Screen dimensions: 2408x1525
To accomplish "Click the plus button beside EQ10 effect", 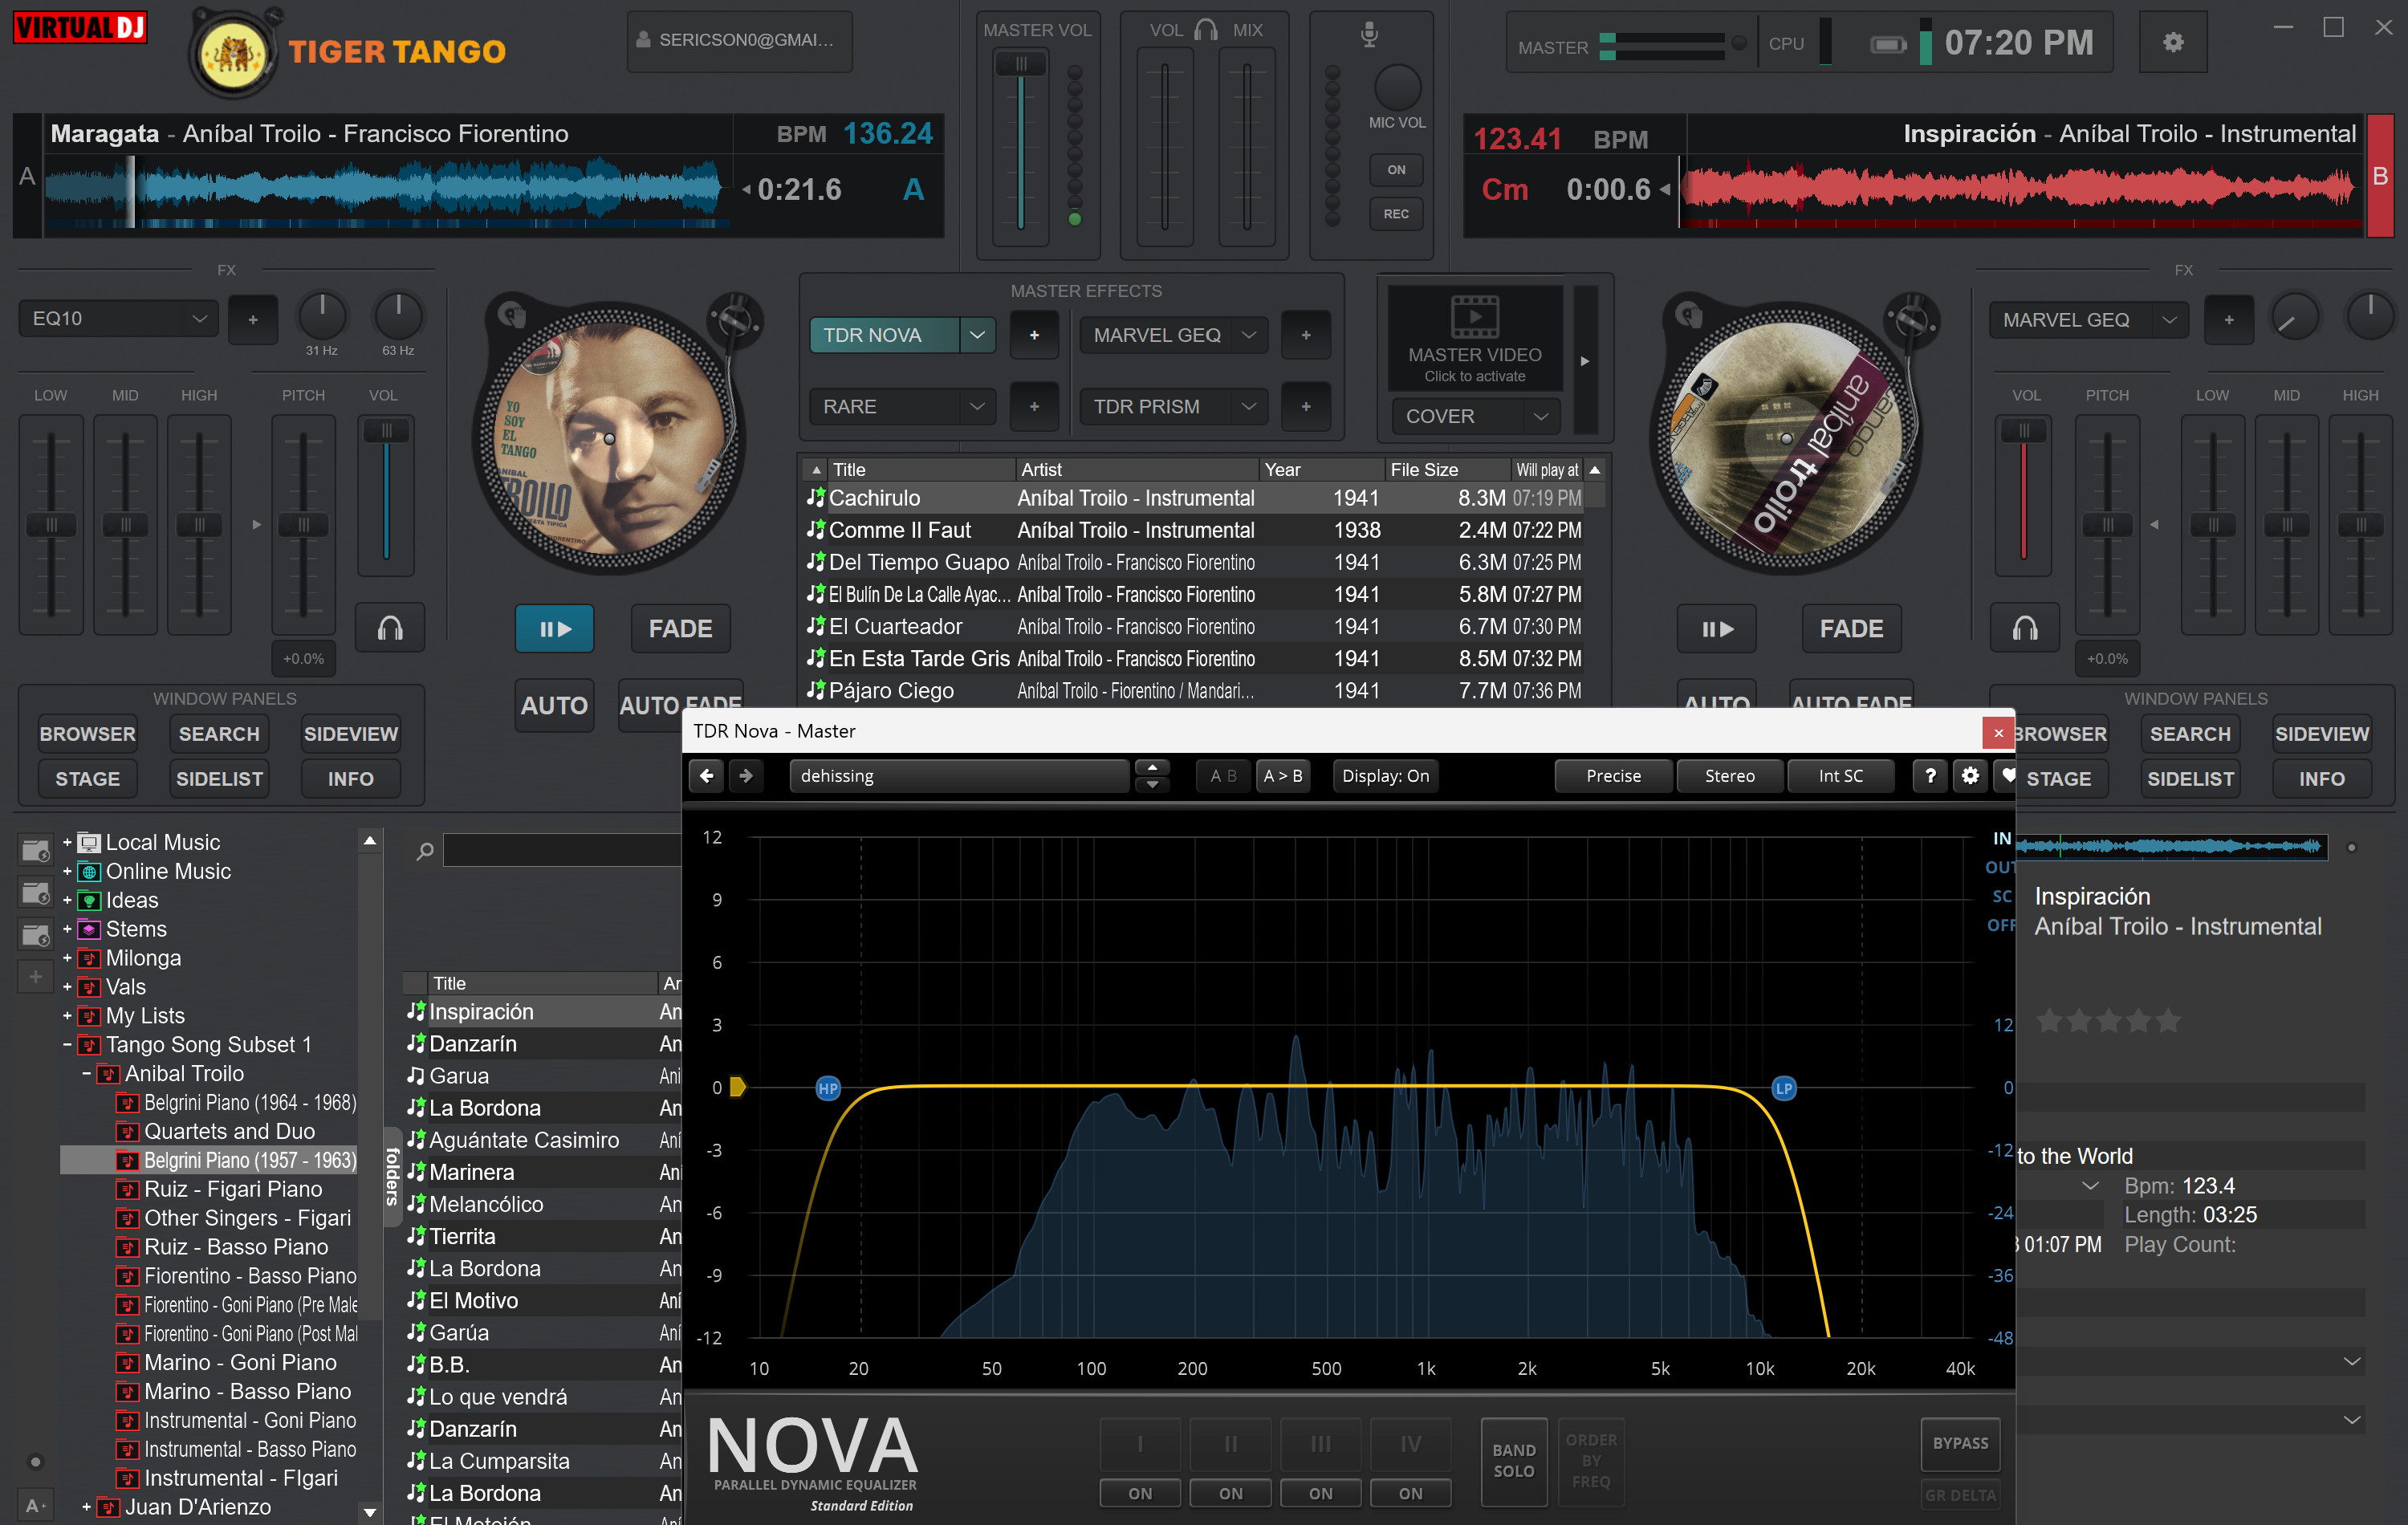I will [x=253, y=319].
